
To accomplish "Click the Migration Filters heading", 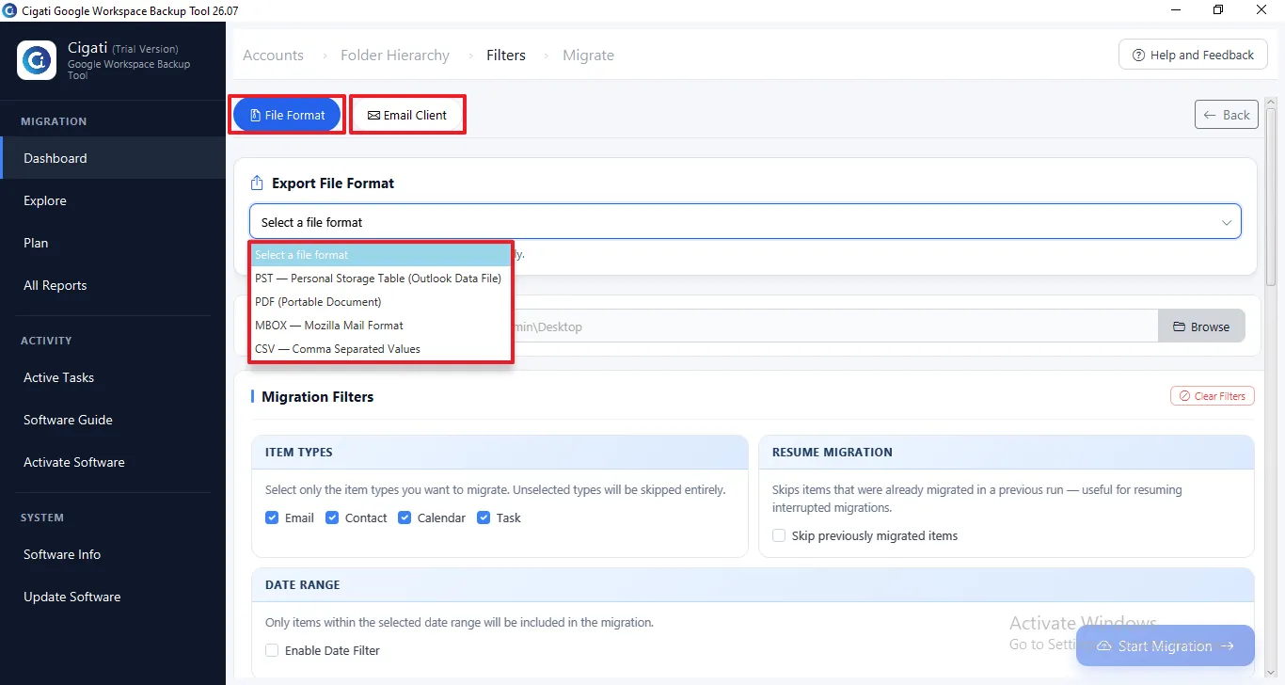I will 318,397.
